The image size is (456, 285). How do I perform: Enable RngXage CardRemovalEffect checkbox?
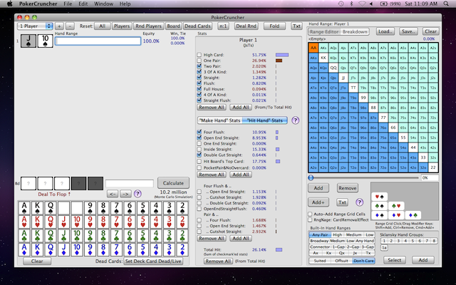310,220
